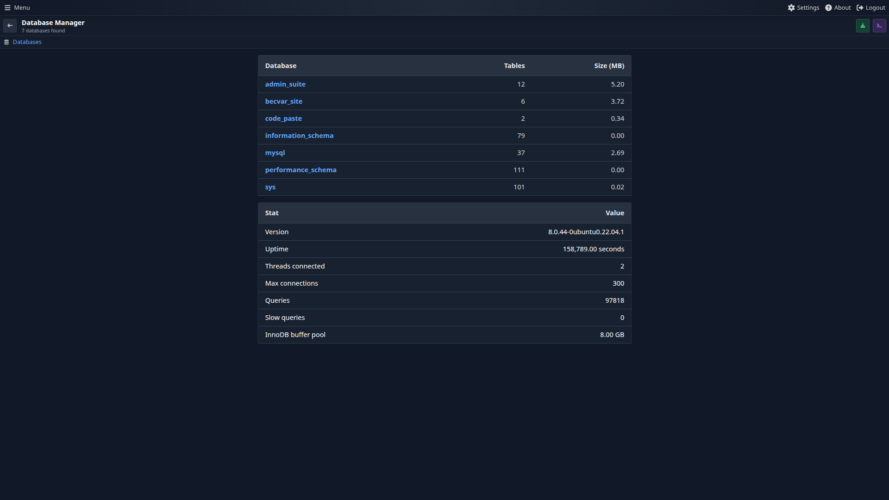Open the About menu item
The image size is (889, 500).
click(842, 8)
